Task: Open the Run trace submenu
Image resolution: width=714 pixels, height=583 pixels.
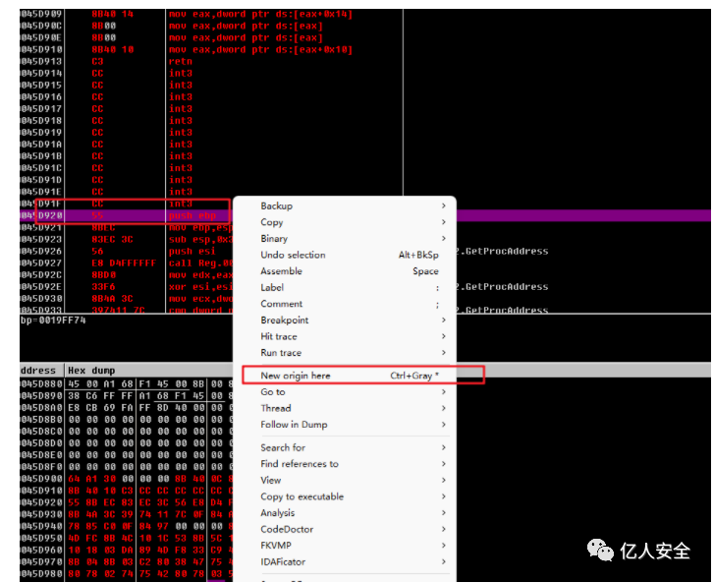Action: coord(345,353)
